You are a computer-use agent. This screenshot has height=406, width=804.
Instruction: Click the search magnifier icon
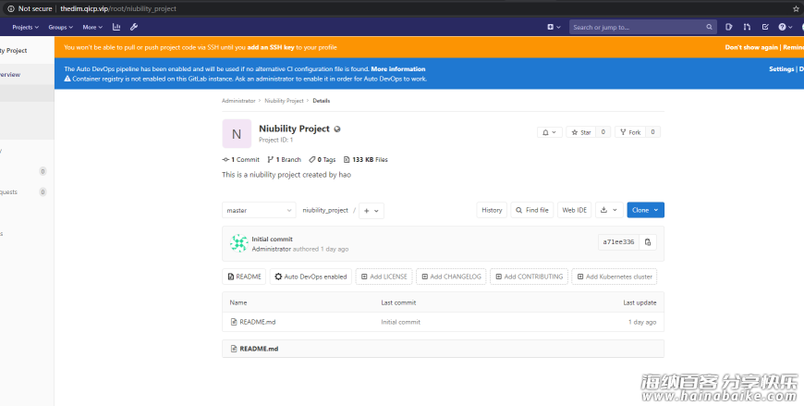pos(709,27)
